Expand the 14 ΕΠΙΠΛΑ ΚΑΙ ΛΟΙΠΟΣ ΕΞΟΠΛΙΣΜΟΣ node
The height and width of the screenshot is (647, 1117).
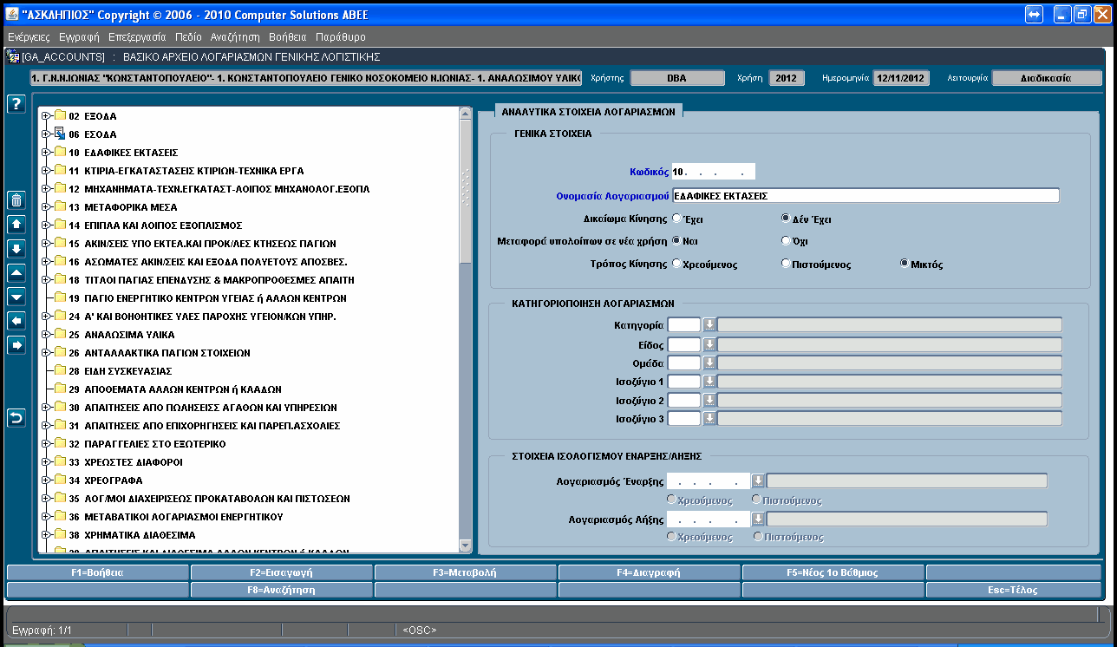point(46,225)
